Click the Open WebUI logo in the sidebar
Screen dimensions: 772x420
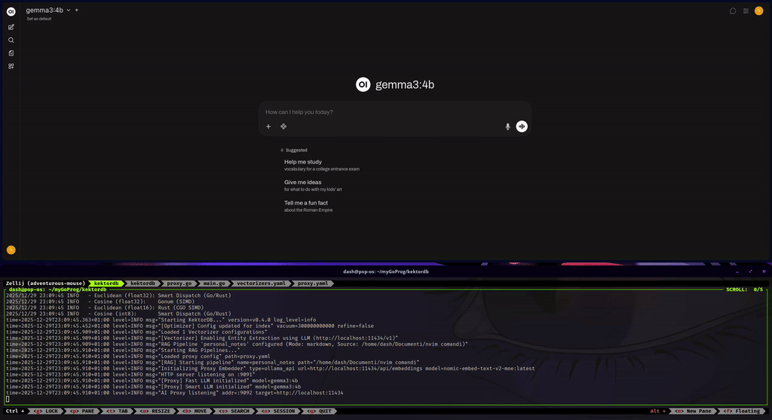click(11, 11)
